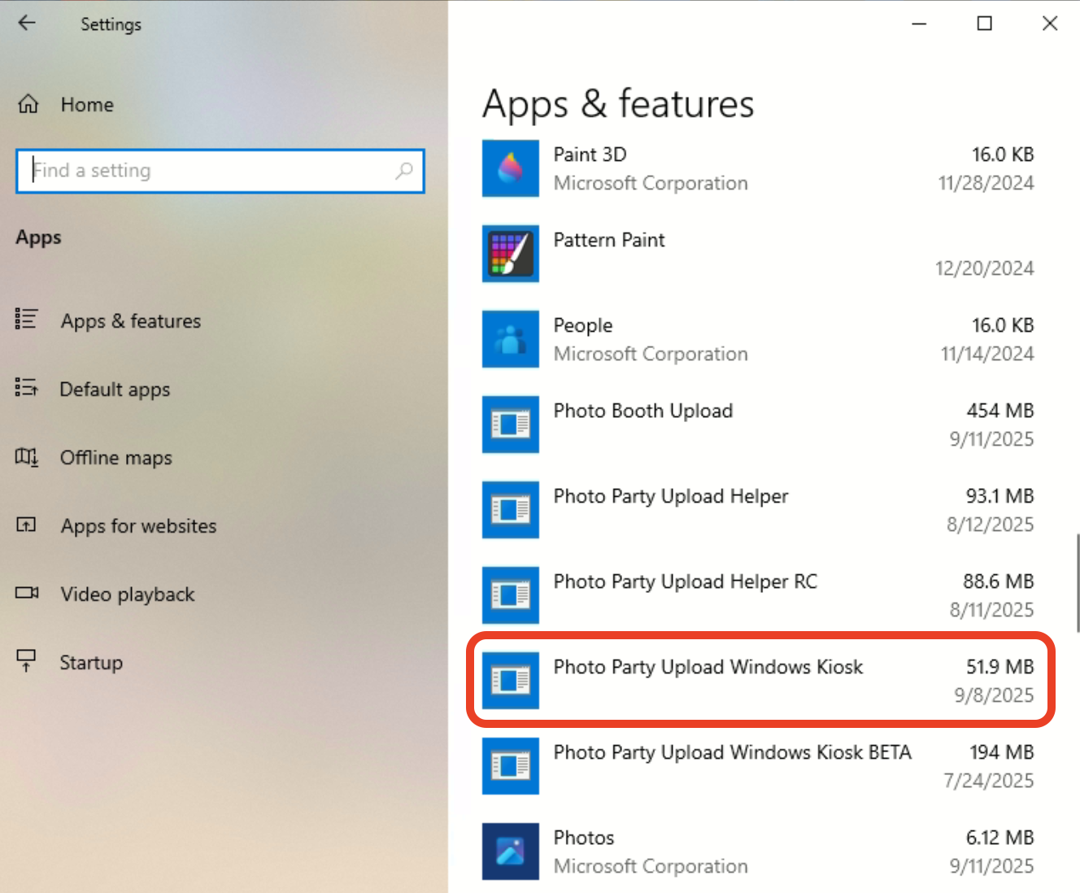The width and height of the screenshot is (1080, 893).
Task: Click the Photo Party Upload Helper icon
Action: [511, 510]
